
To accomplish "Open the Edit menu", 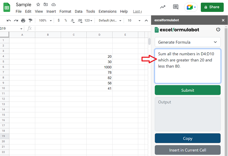I will point(28,12).
